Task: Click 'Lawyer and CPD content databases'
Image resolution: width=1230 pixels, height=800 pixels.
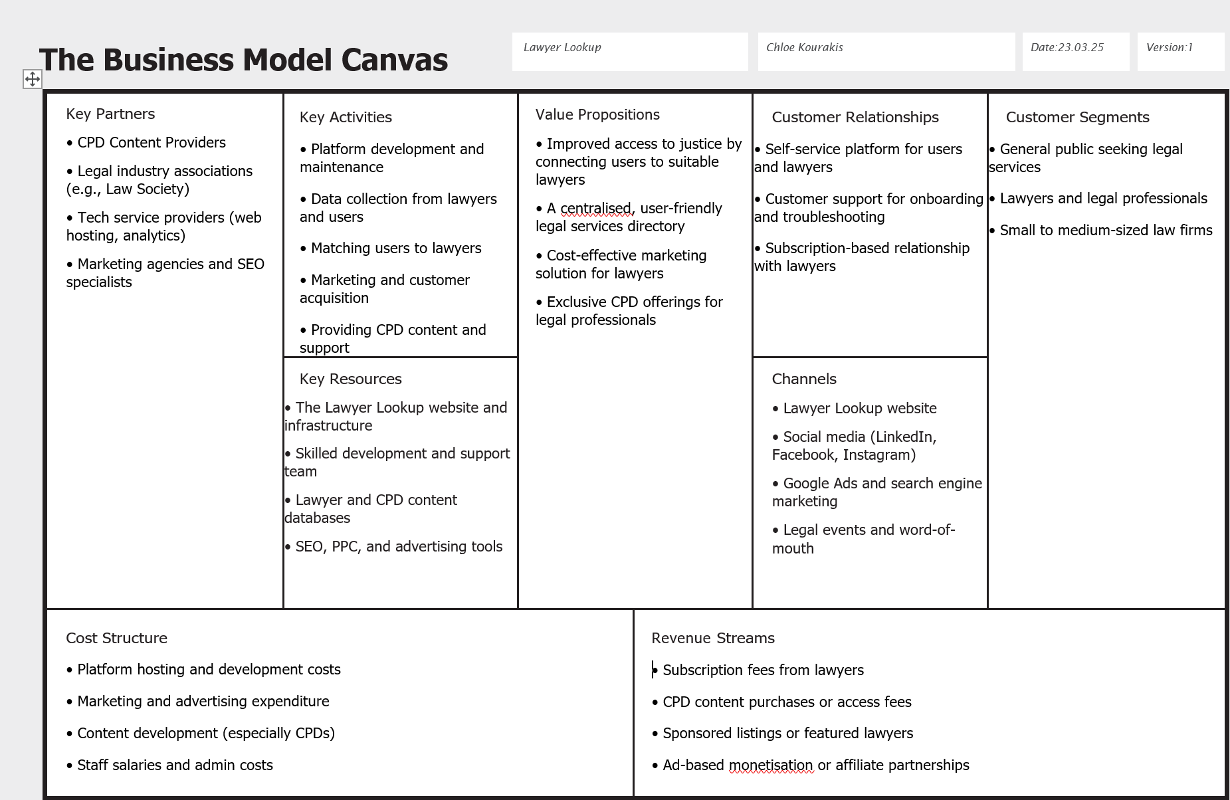Action: pos(371,509)
